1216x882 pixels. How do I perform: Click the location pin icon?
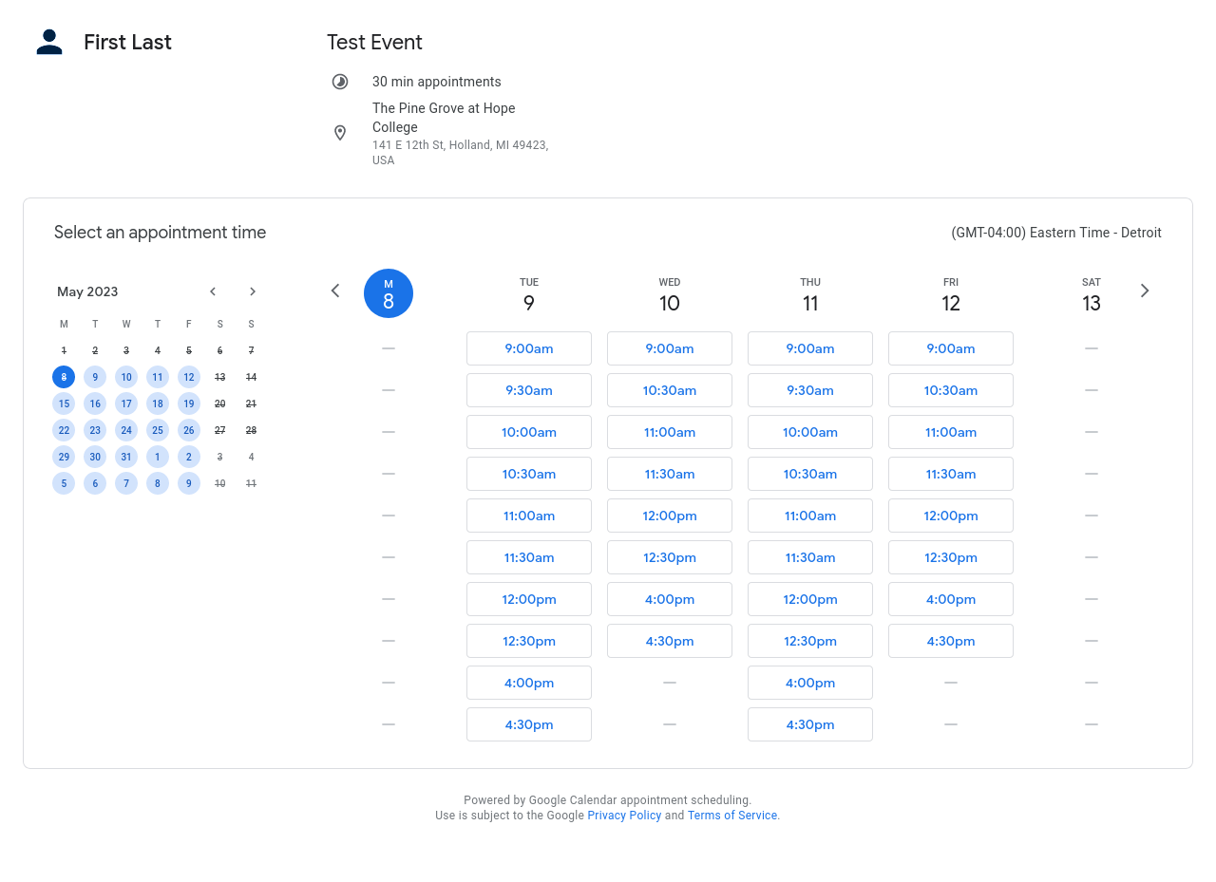coord(340,133)
